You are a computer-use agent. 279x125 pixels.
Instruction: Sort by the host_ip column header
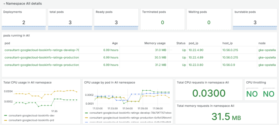228,43
